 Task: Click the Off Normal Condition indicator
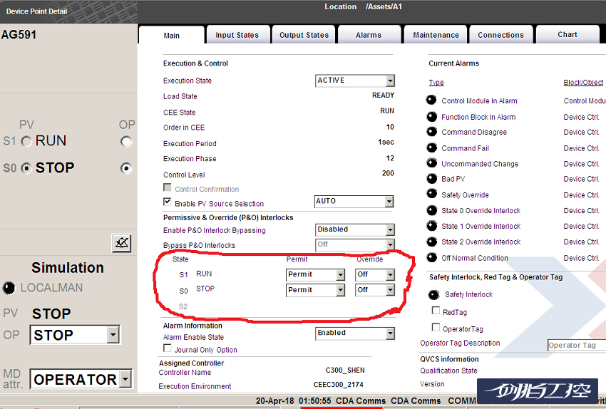click(x=431, y=258)
